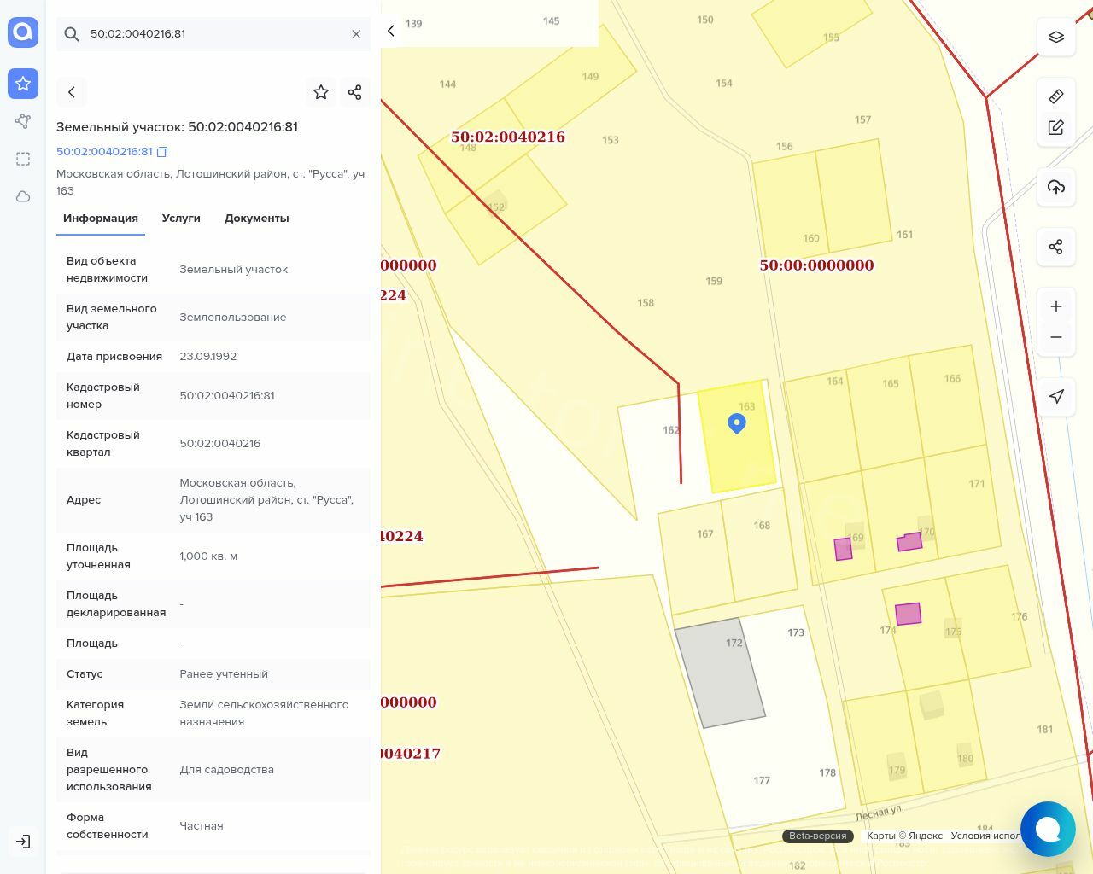Click the route nodes icon in sidebar
This screenshot has width=1093, height=874.
[x=23, y=121]
